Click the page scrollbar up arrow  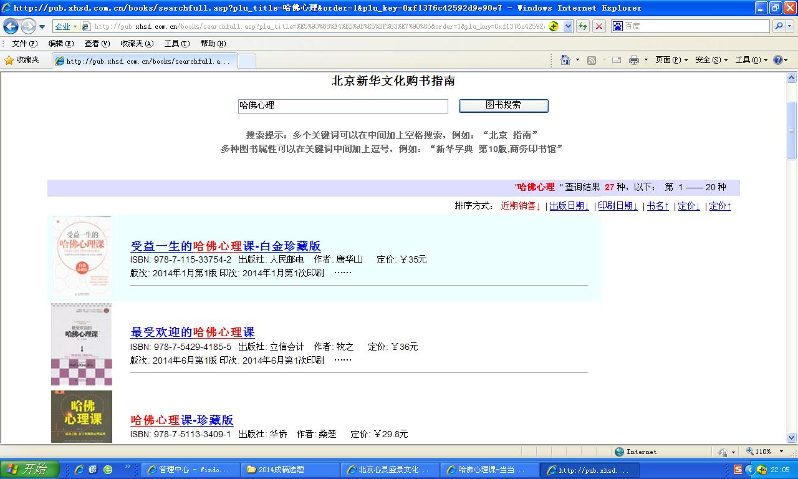coord(792,78)
